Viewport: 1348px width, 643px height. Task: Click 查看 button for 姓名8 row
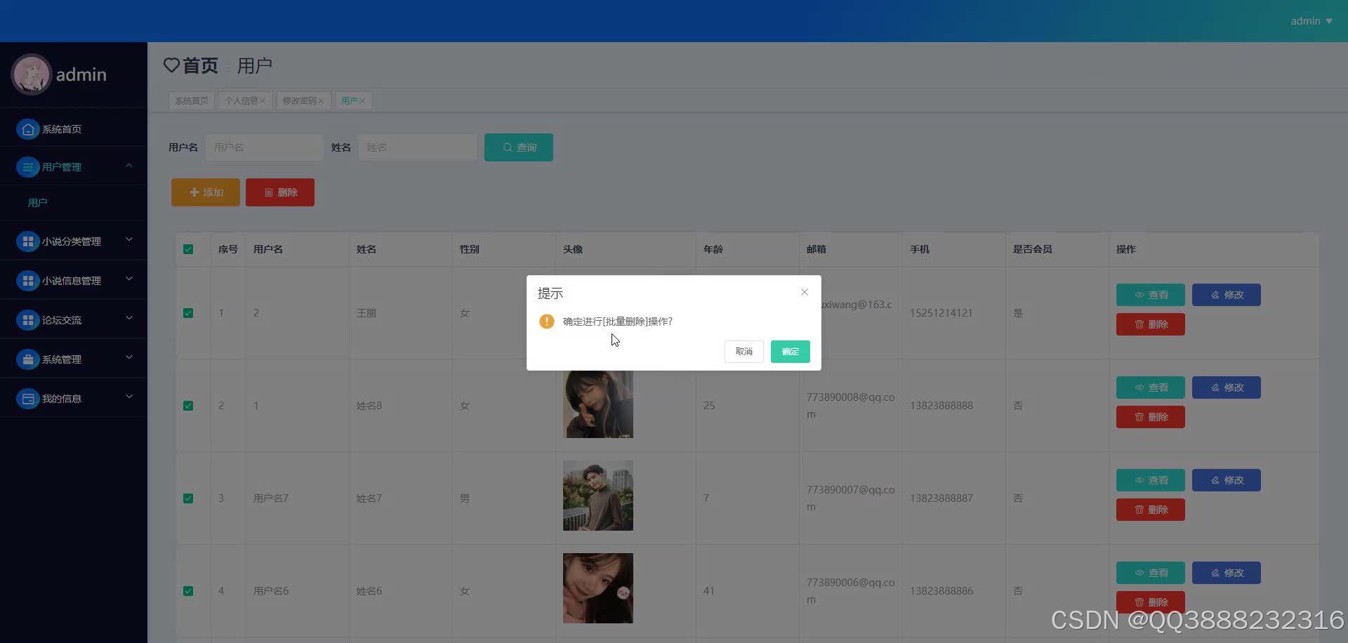(x=1151, y=387)
